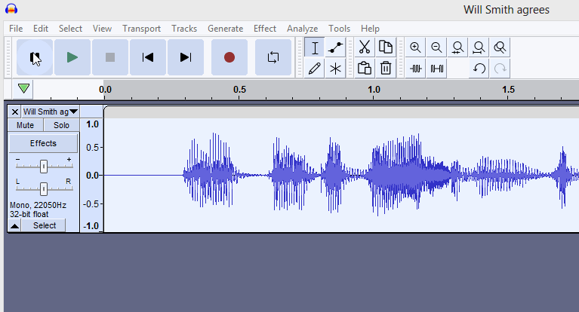Click the vertical amplitude scale at 0.0

(92, 175)
